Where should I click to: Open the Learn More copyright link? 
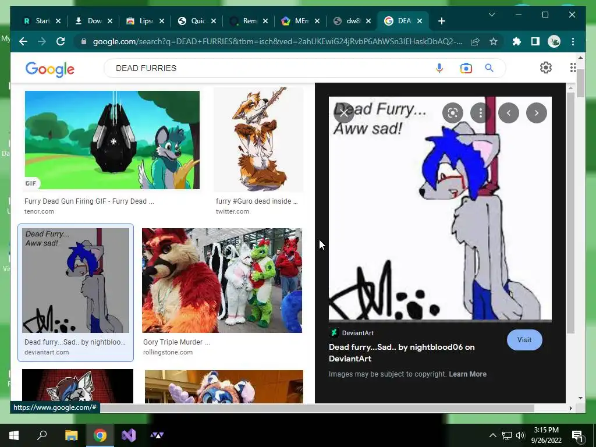click(x=467, y=374)
